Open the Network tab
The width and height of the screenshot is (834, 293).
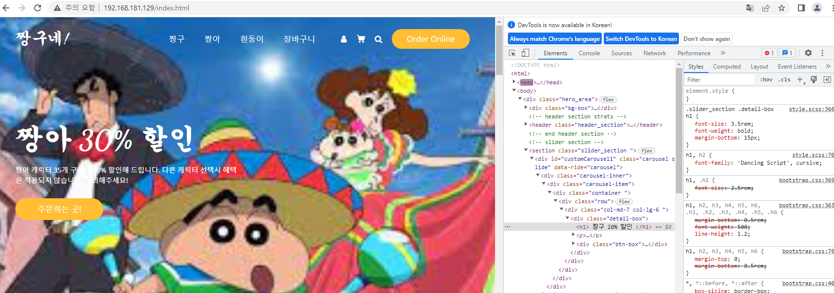655,53
